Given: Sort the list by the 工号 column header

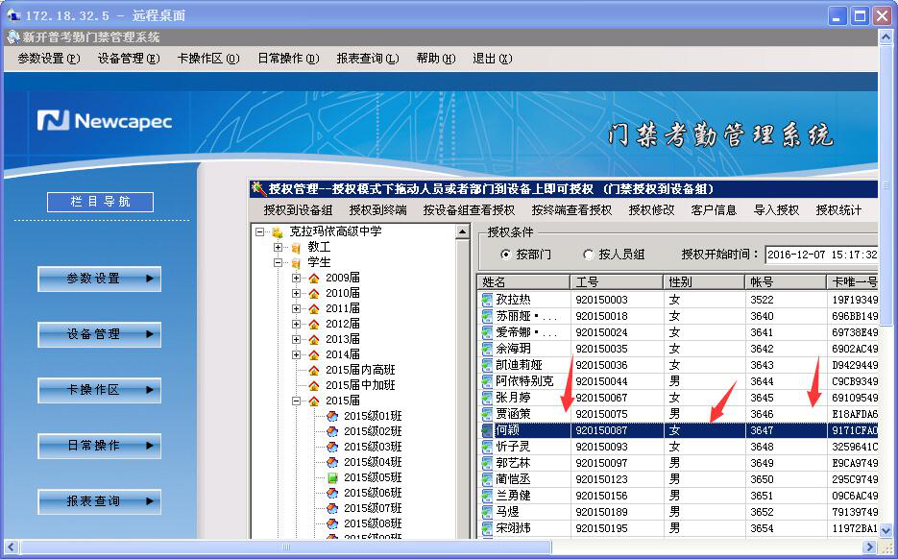Looking at the screenshot, I should click(616, 281).
